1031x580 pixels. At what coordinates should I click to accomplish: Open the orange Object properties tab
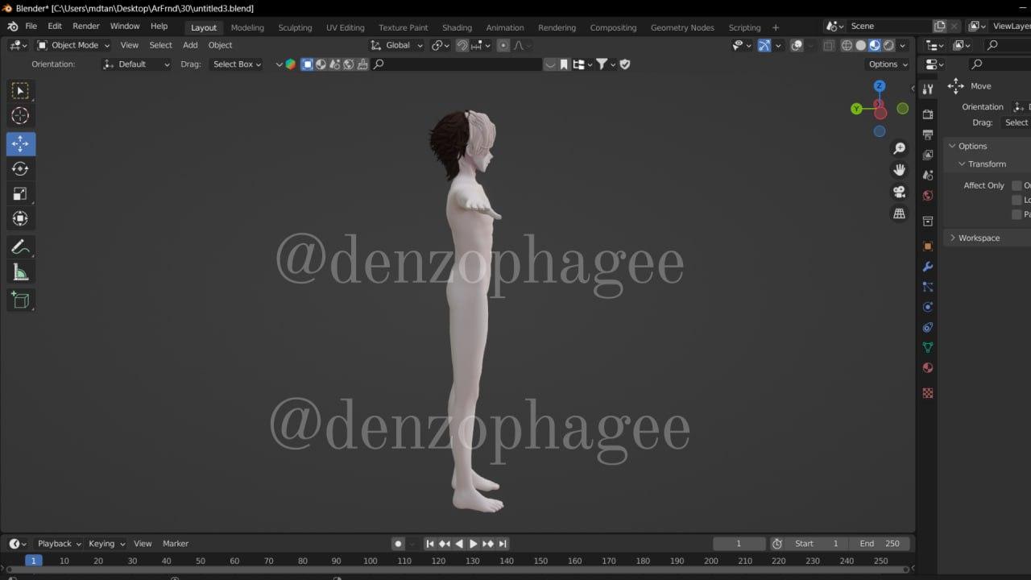pos(928,246)
